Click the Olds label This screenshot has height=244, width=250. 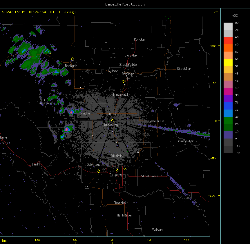(x=113, y=114)
